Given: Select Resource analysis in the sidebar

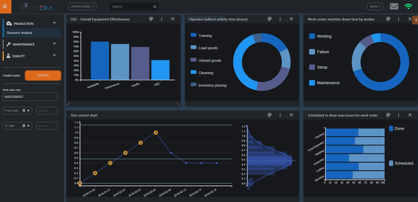Looking at the screenshot, I should tap(19, 33).
